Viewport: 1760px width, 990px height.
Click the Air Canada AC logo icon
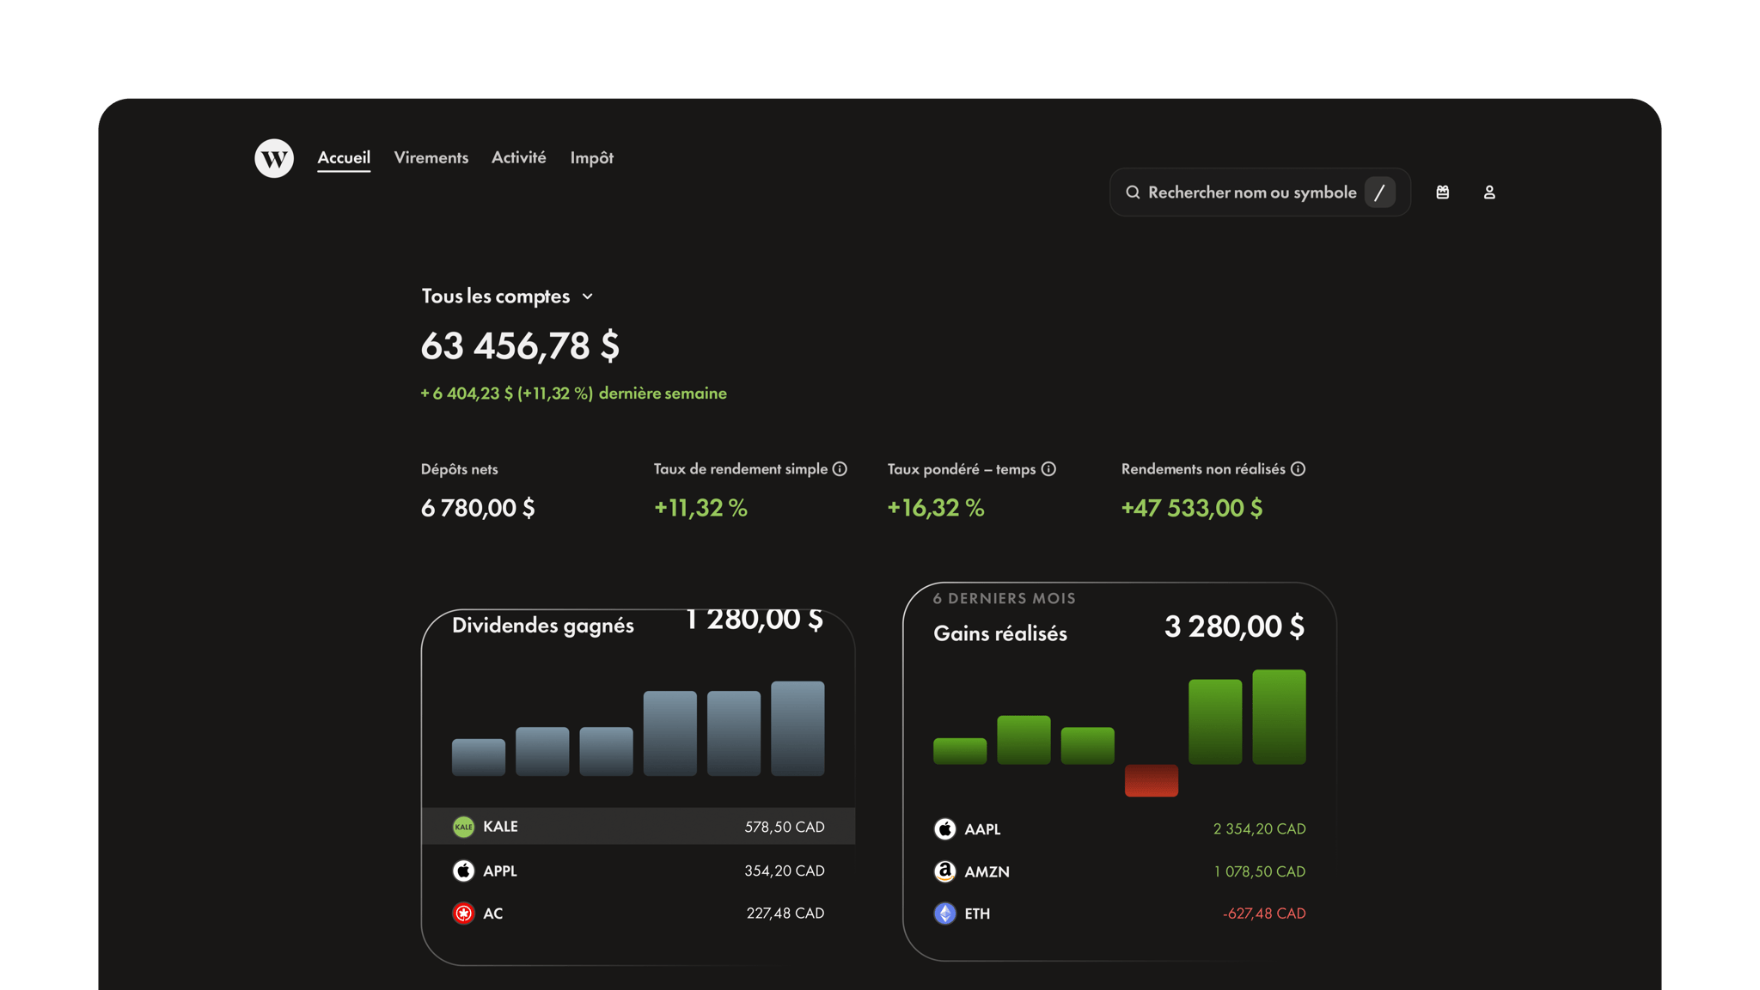point(463,914)
